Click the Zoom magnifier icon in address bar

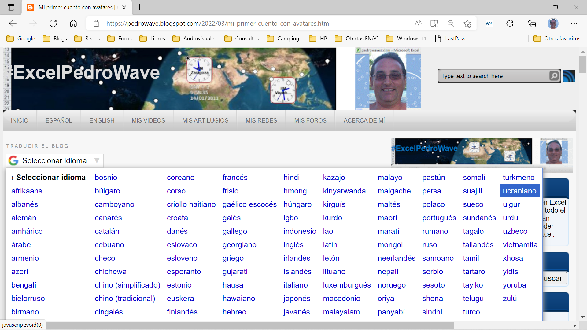[451, 24]
